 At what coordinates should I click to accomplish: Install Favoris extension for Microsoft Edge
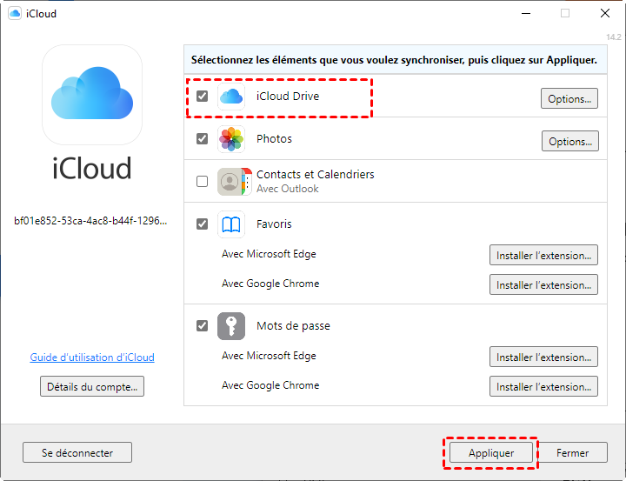point(543,256)
